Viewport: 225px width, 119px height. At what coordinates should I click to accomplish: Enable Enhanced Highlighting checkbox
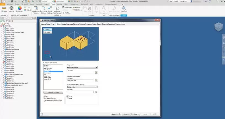(44, 101)
